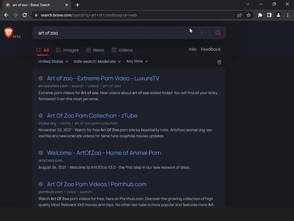
Task: Share this page using the share icon
Action: (x=239, y=15)
